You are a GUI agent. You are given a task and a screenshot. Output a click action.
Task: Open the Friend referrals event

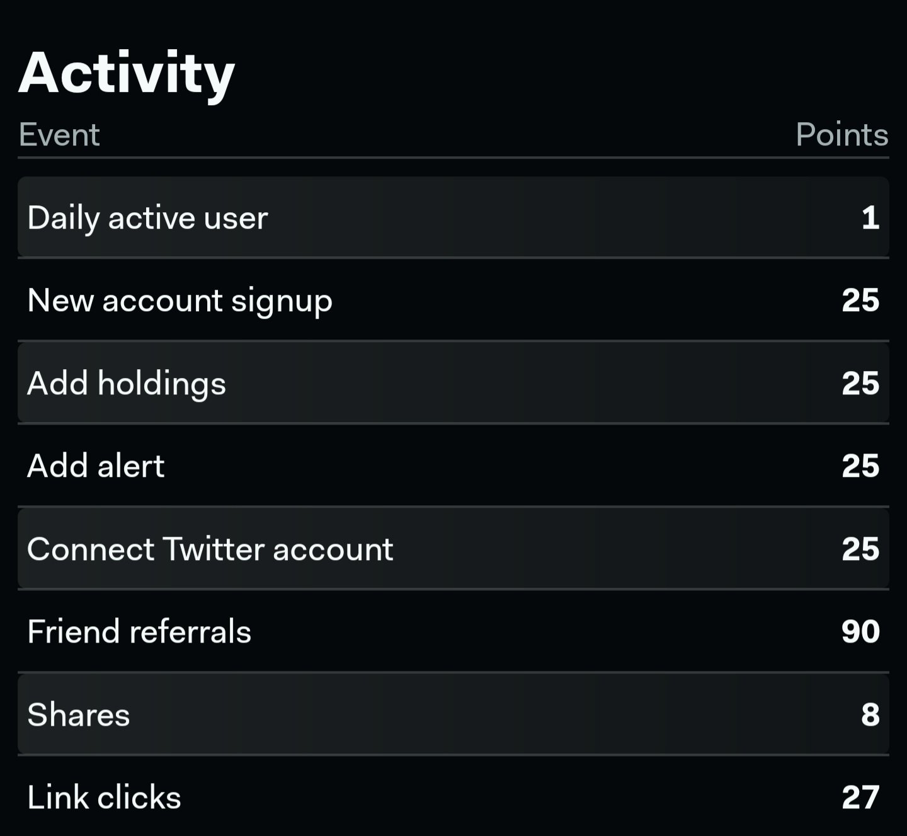[x=453, y=631]
